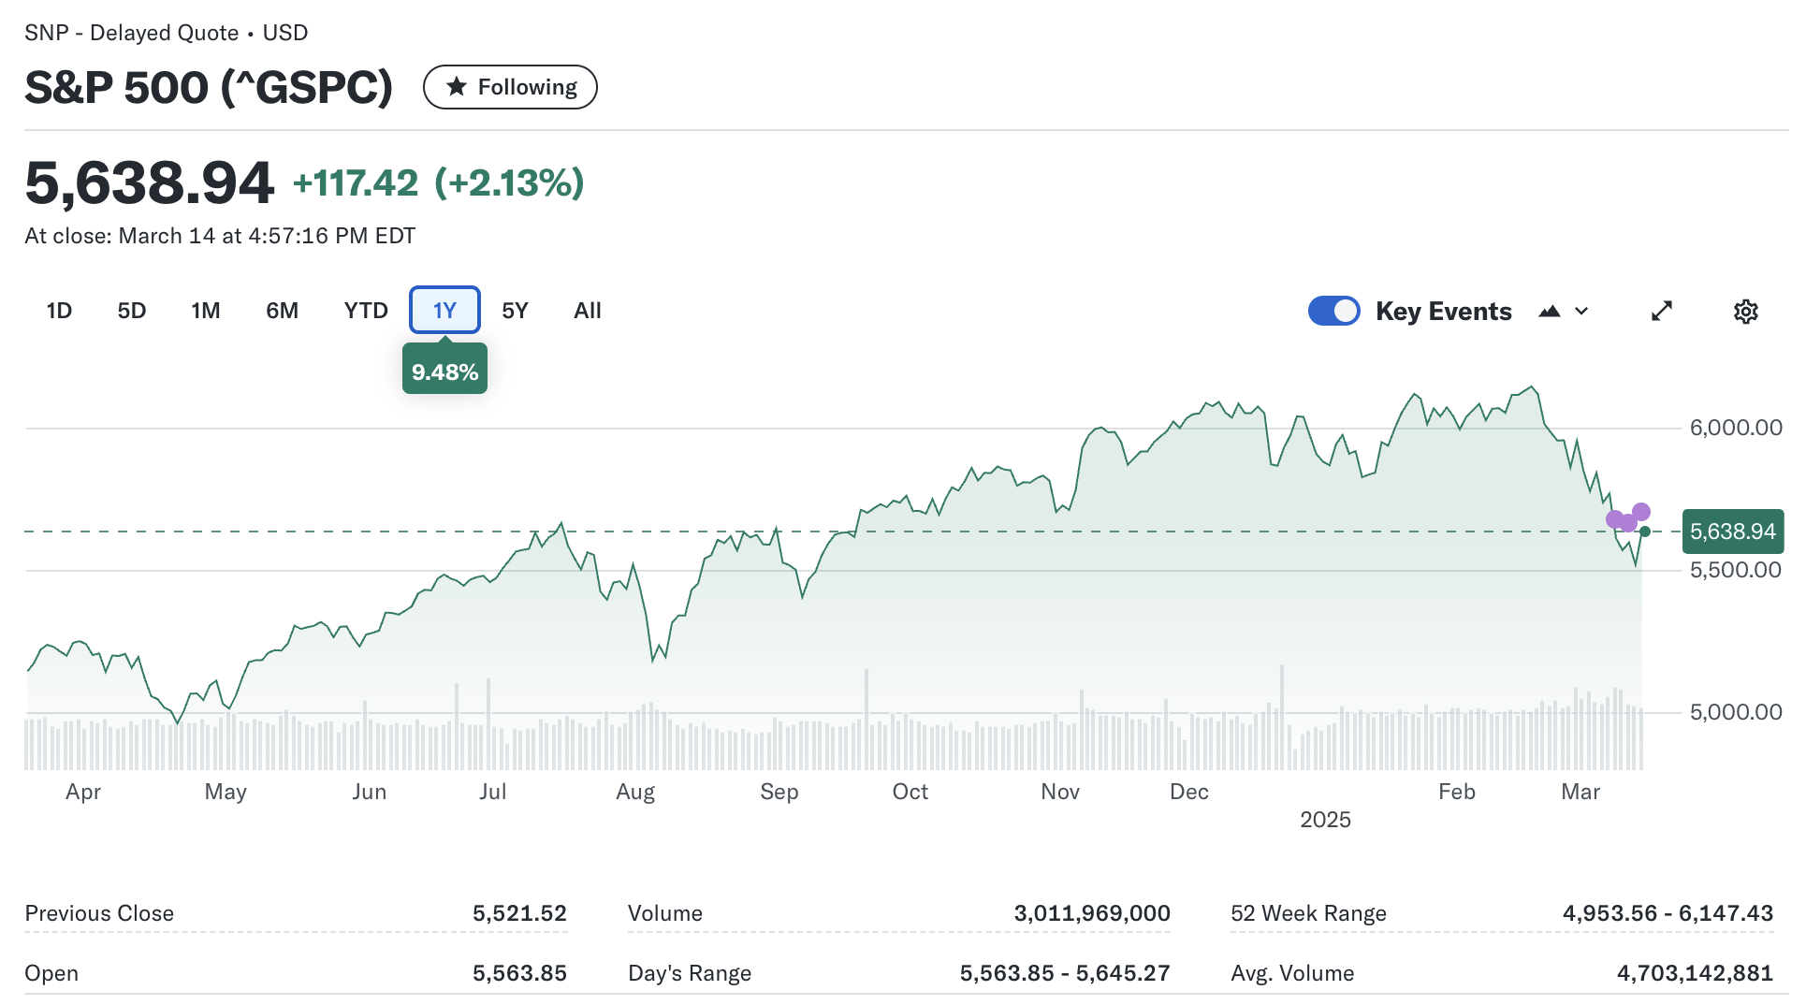Toggle the Key Events switch
Screen dimensions: 1806x1005
1333,311
